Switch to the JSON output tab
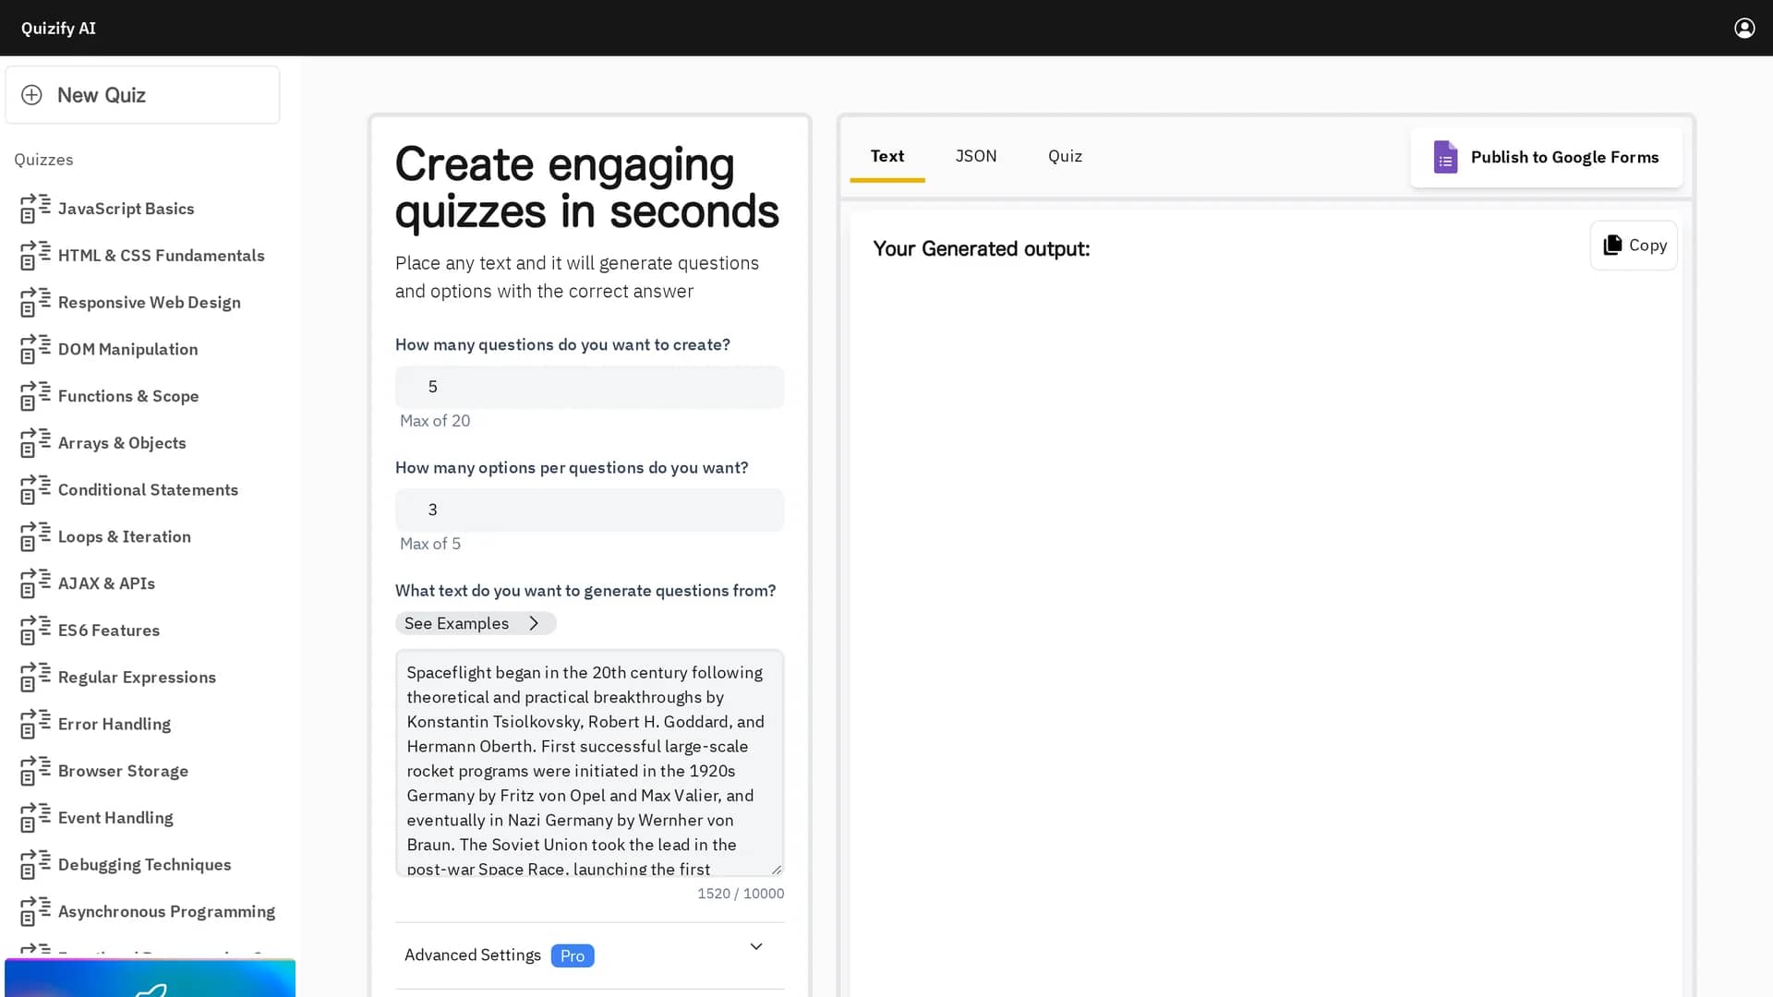Screen dimensions: 1773x997 tap(976, 156)
